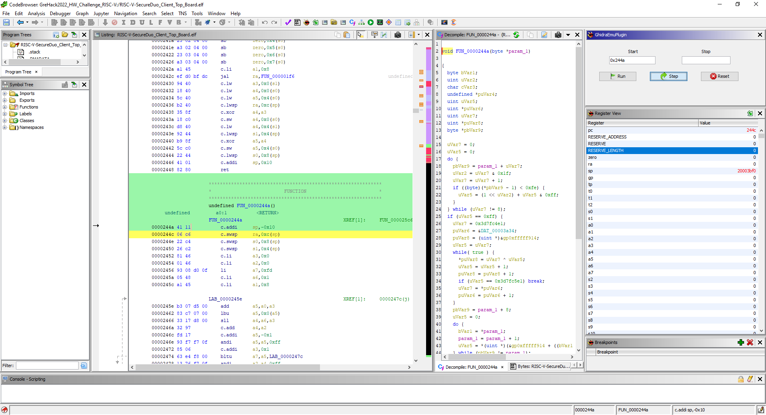
Task: Switch to the Bytes tab below the decompiler
Action: point(541,366)
